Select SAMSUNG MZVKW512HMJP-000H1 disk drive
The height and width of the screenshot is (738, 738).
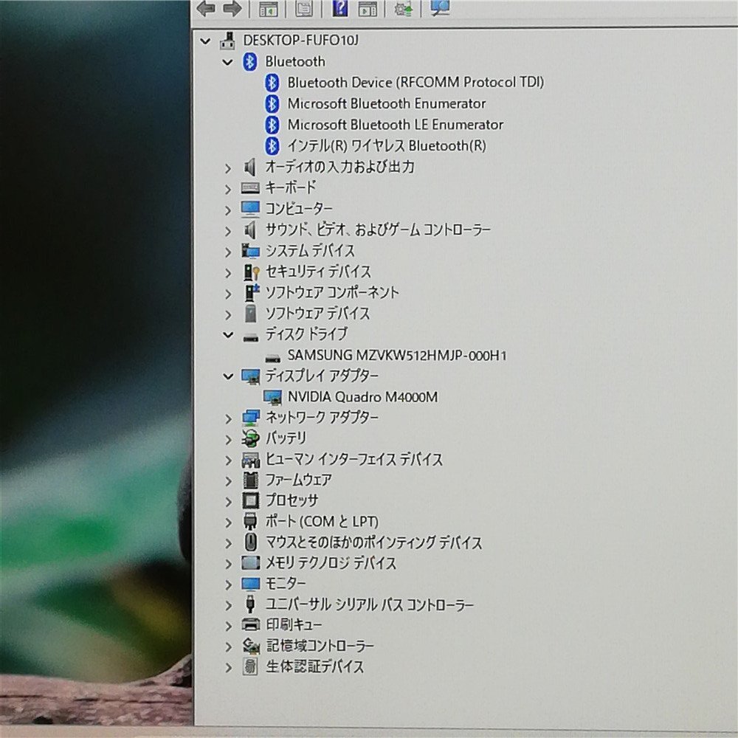(x=397, y=355)
